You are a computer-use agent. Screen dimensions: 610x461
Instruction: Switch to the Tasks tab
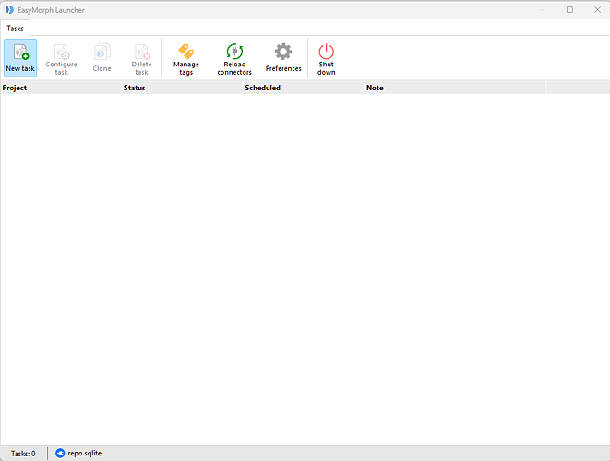click(x=15, y=29)
